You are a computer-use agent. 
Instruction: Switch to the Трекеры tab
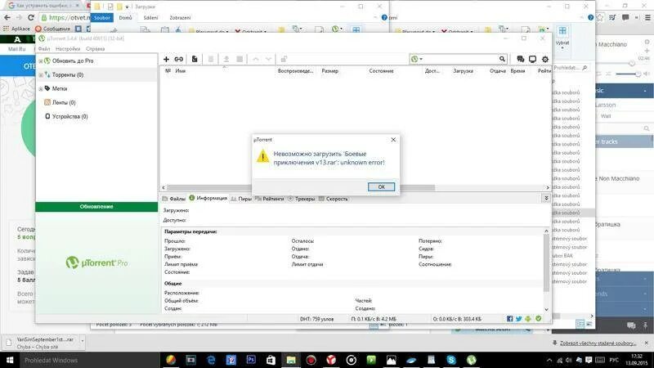(x=302, y=199)
